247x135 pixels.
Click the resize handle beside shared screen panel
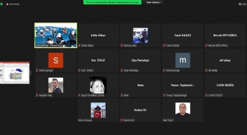coord(30,73)
